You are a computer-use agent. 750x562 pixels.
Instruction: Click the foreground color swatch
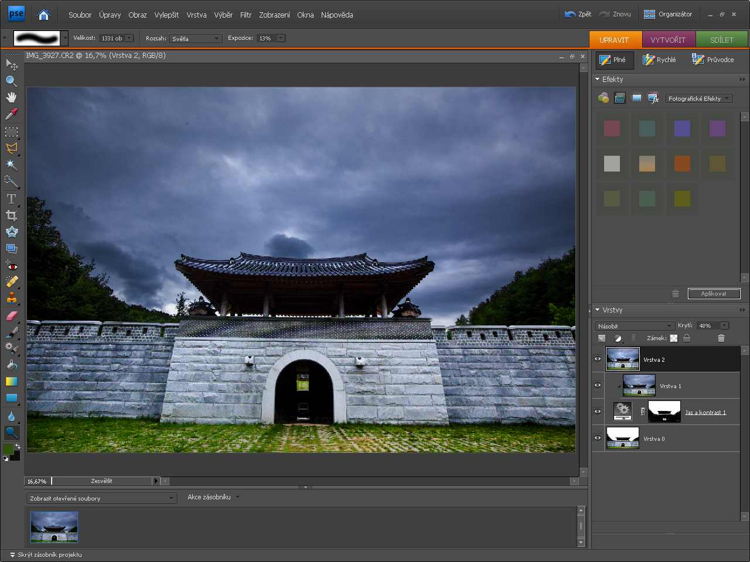click(x=8, y=449)
